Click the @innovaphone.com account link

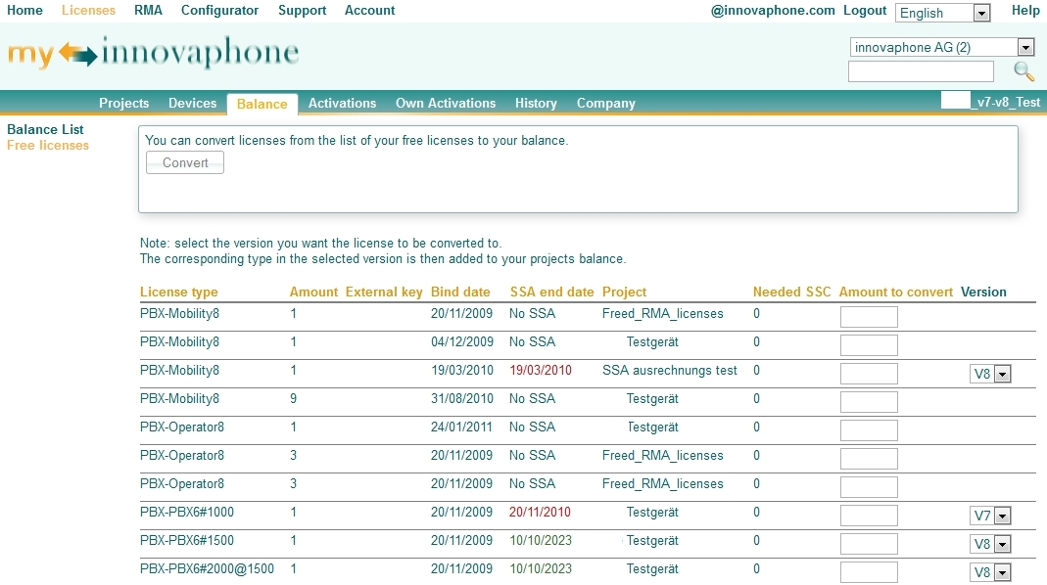[773, 10]
